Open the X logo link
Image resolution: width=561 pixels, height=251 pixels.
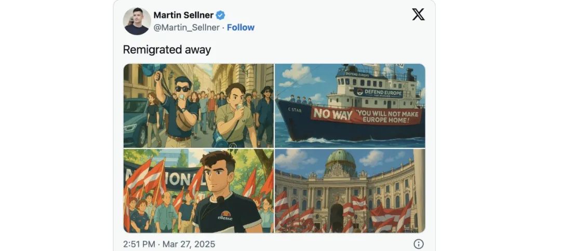(x=418, y=15)
